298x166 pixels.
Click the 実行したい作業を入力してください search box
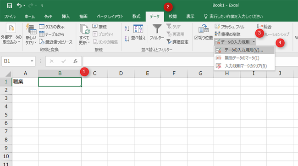coord(233,17)
